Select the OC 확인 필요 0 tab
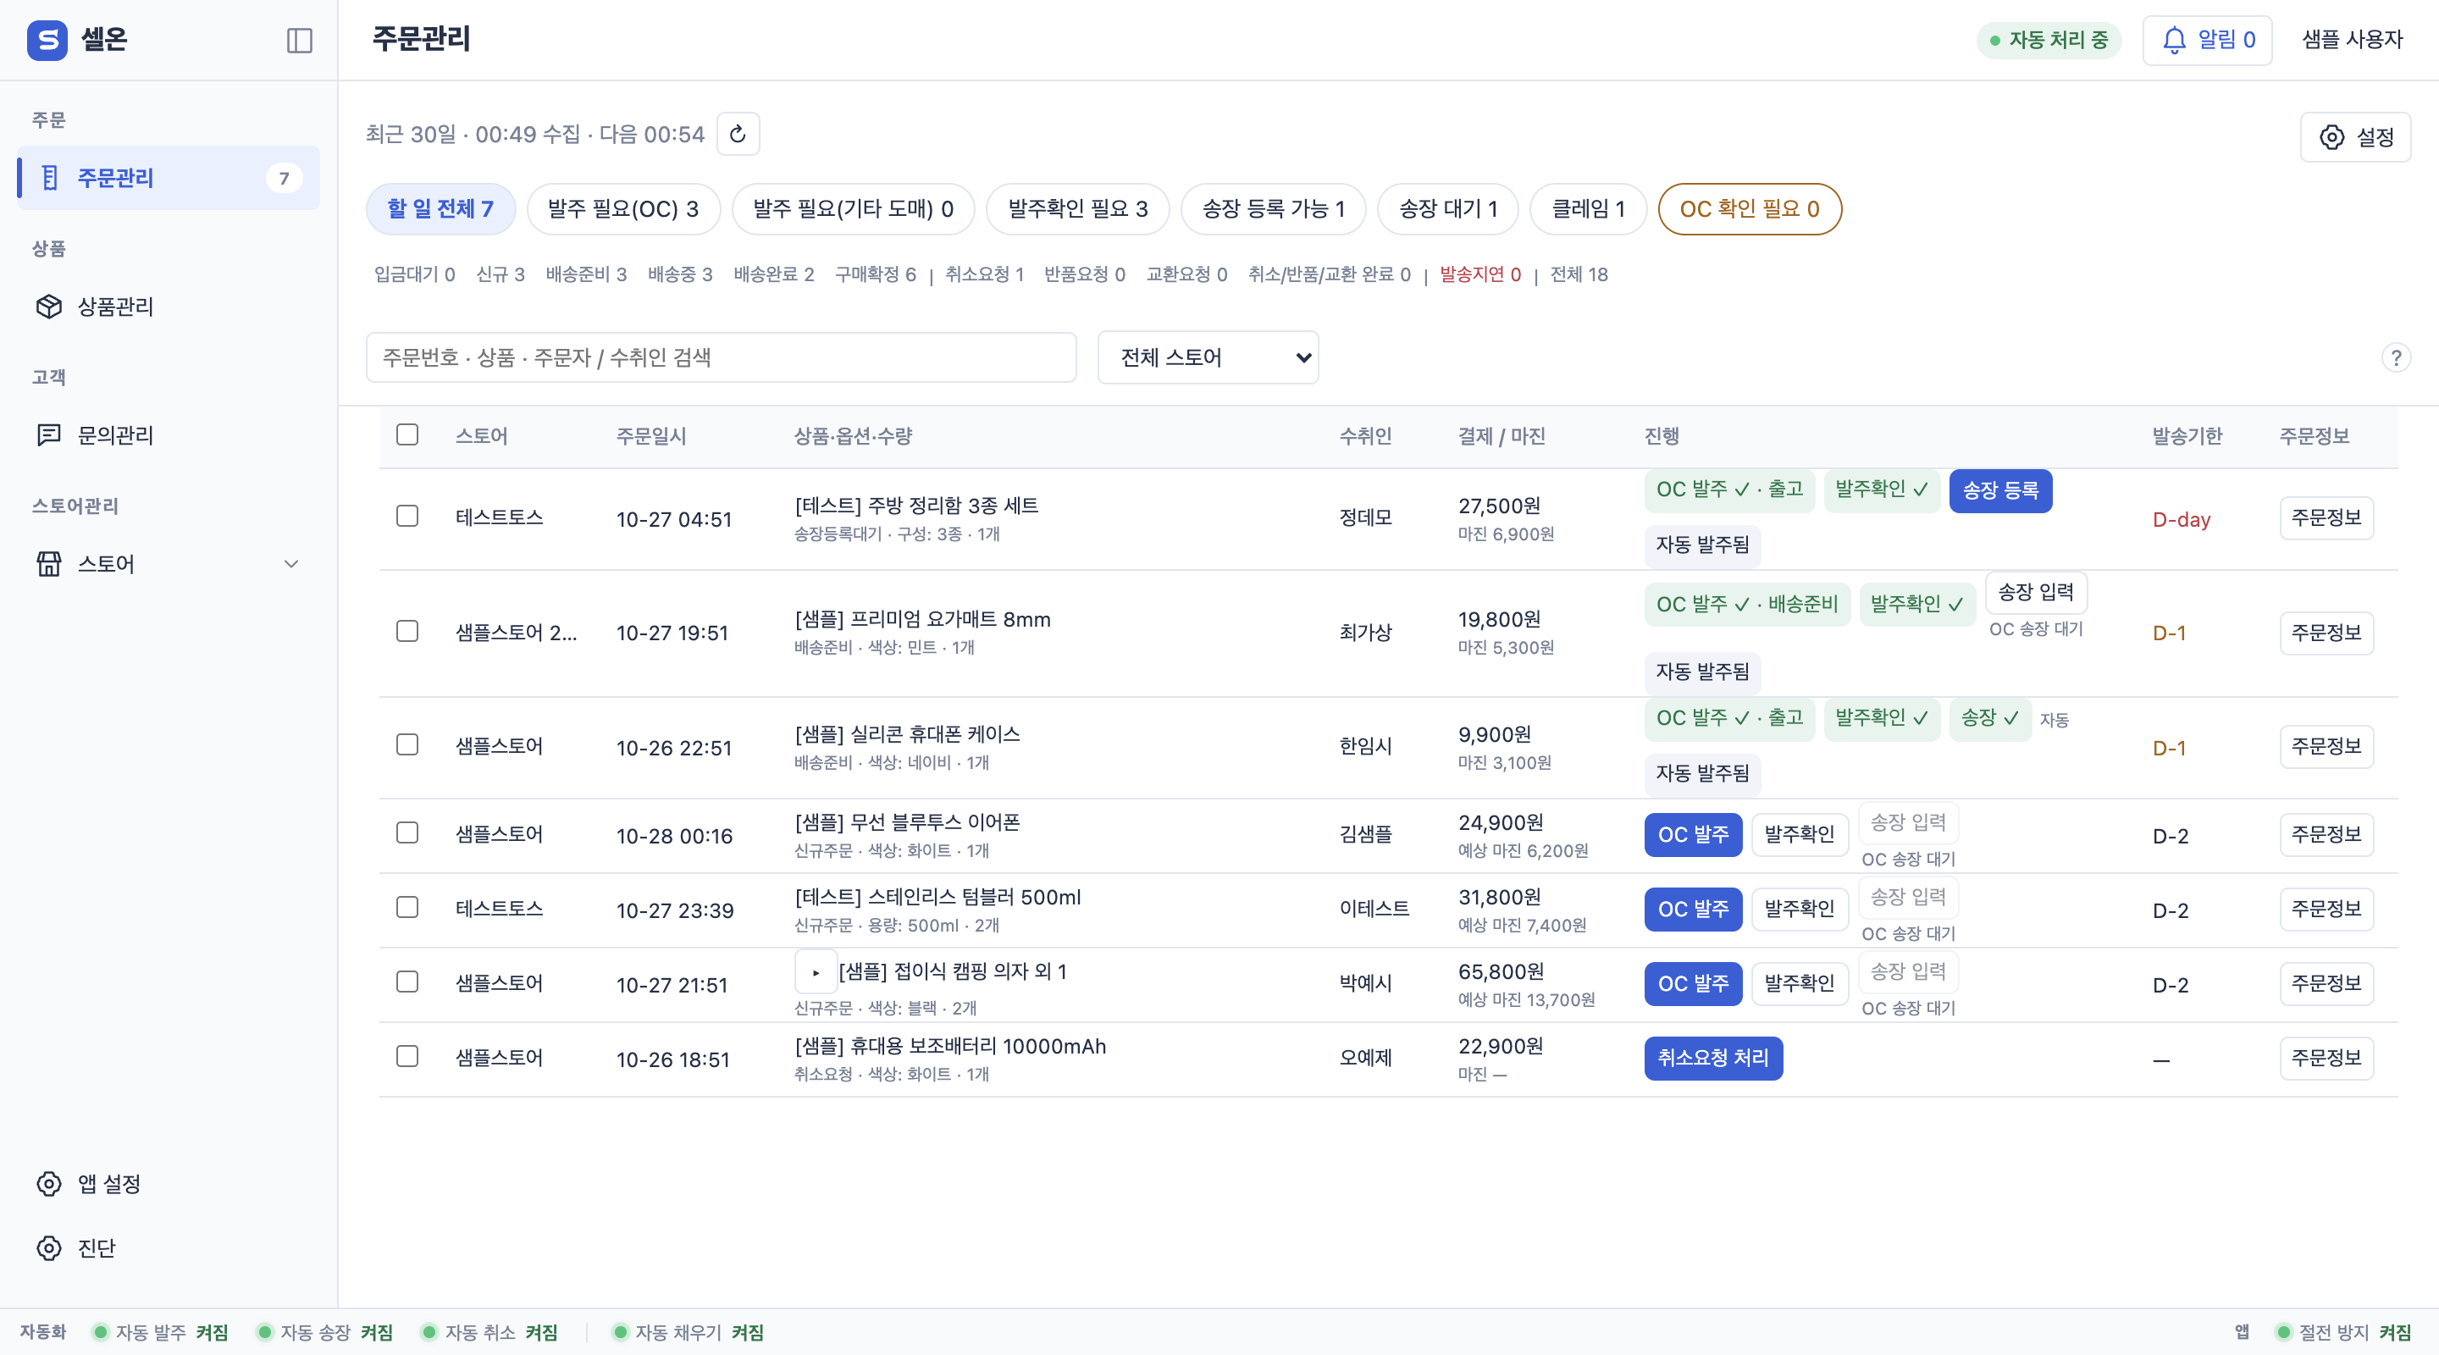The height and width of the screenshot is (1355, 2439). [x=1749, y=208]
